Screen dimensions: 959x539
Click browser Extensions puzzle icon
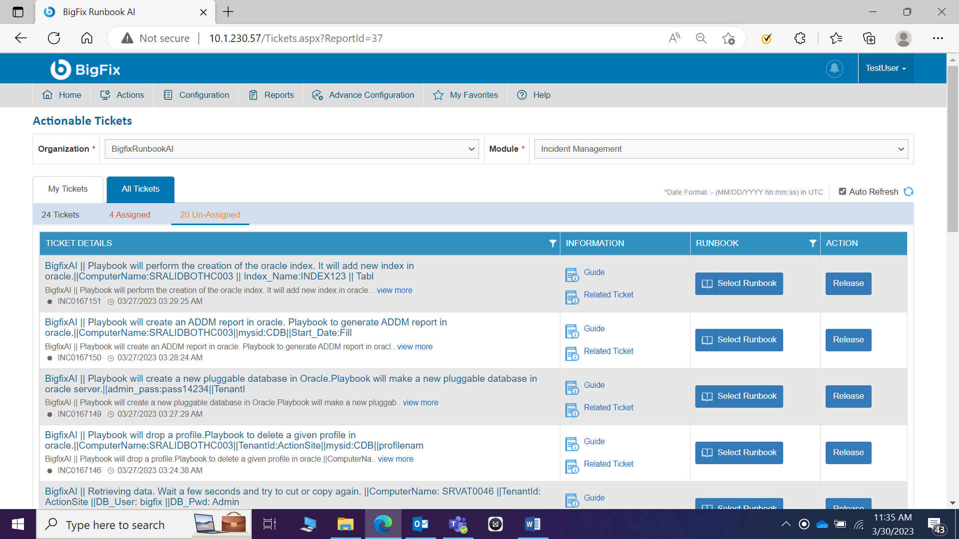click(800, 38)
